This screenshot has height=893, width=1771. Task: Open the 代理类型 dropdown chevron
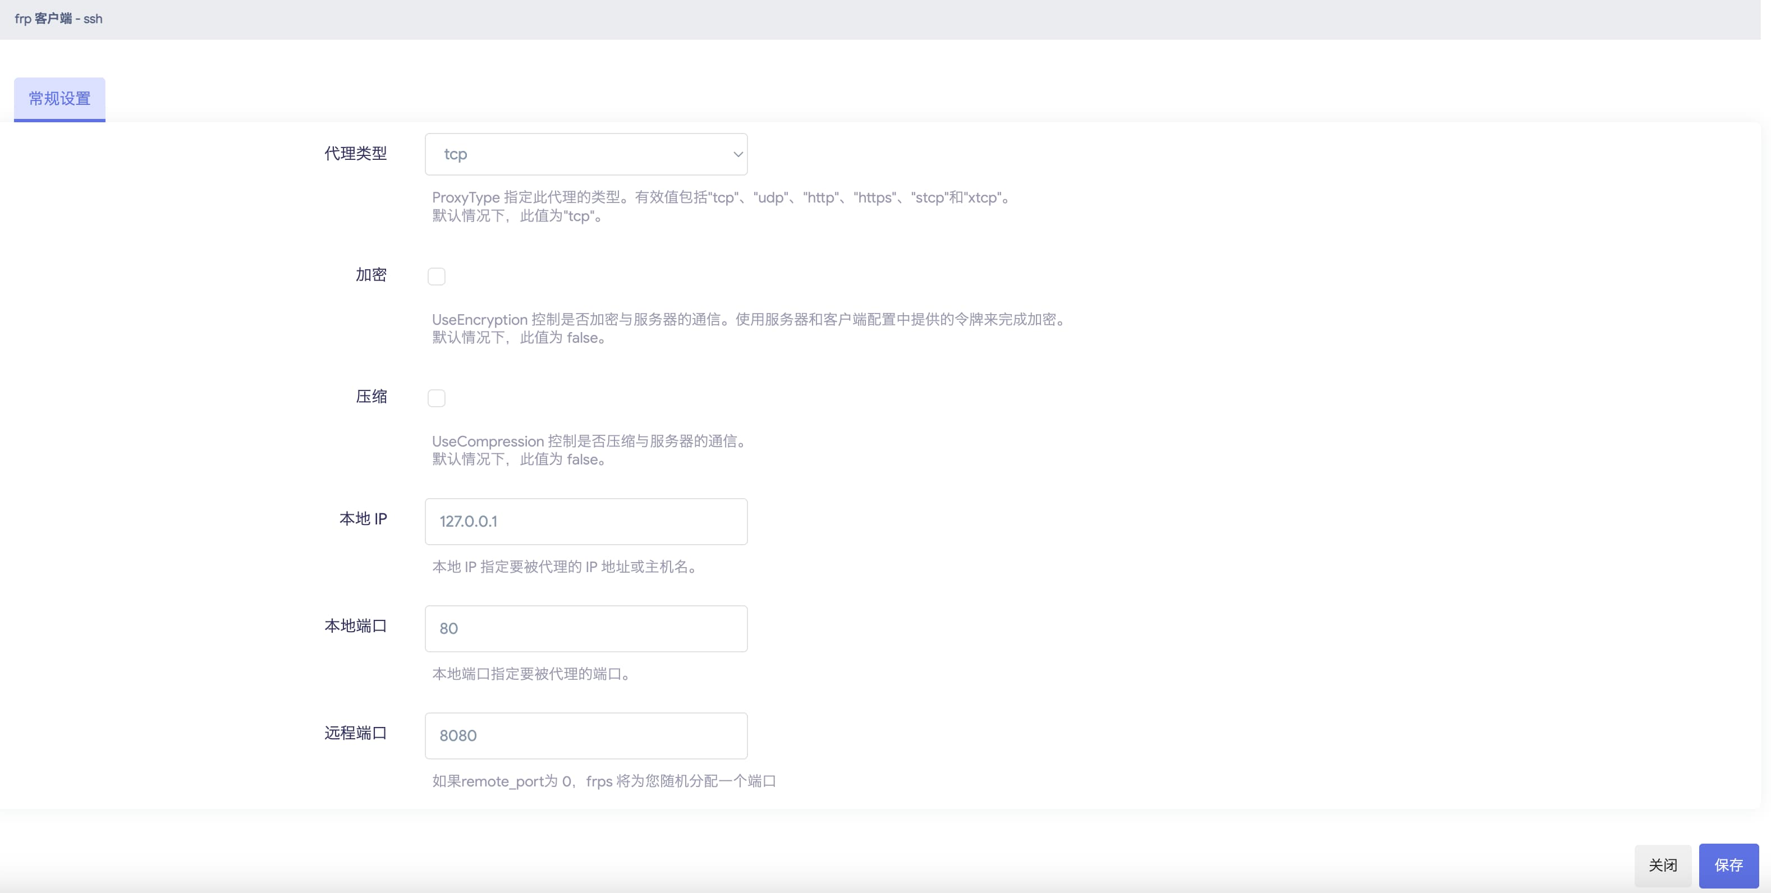737,154
